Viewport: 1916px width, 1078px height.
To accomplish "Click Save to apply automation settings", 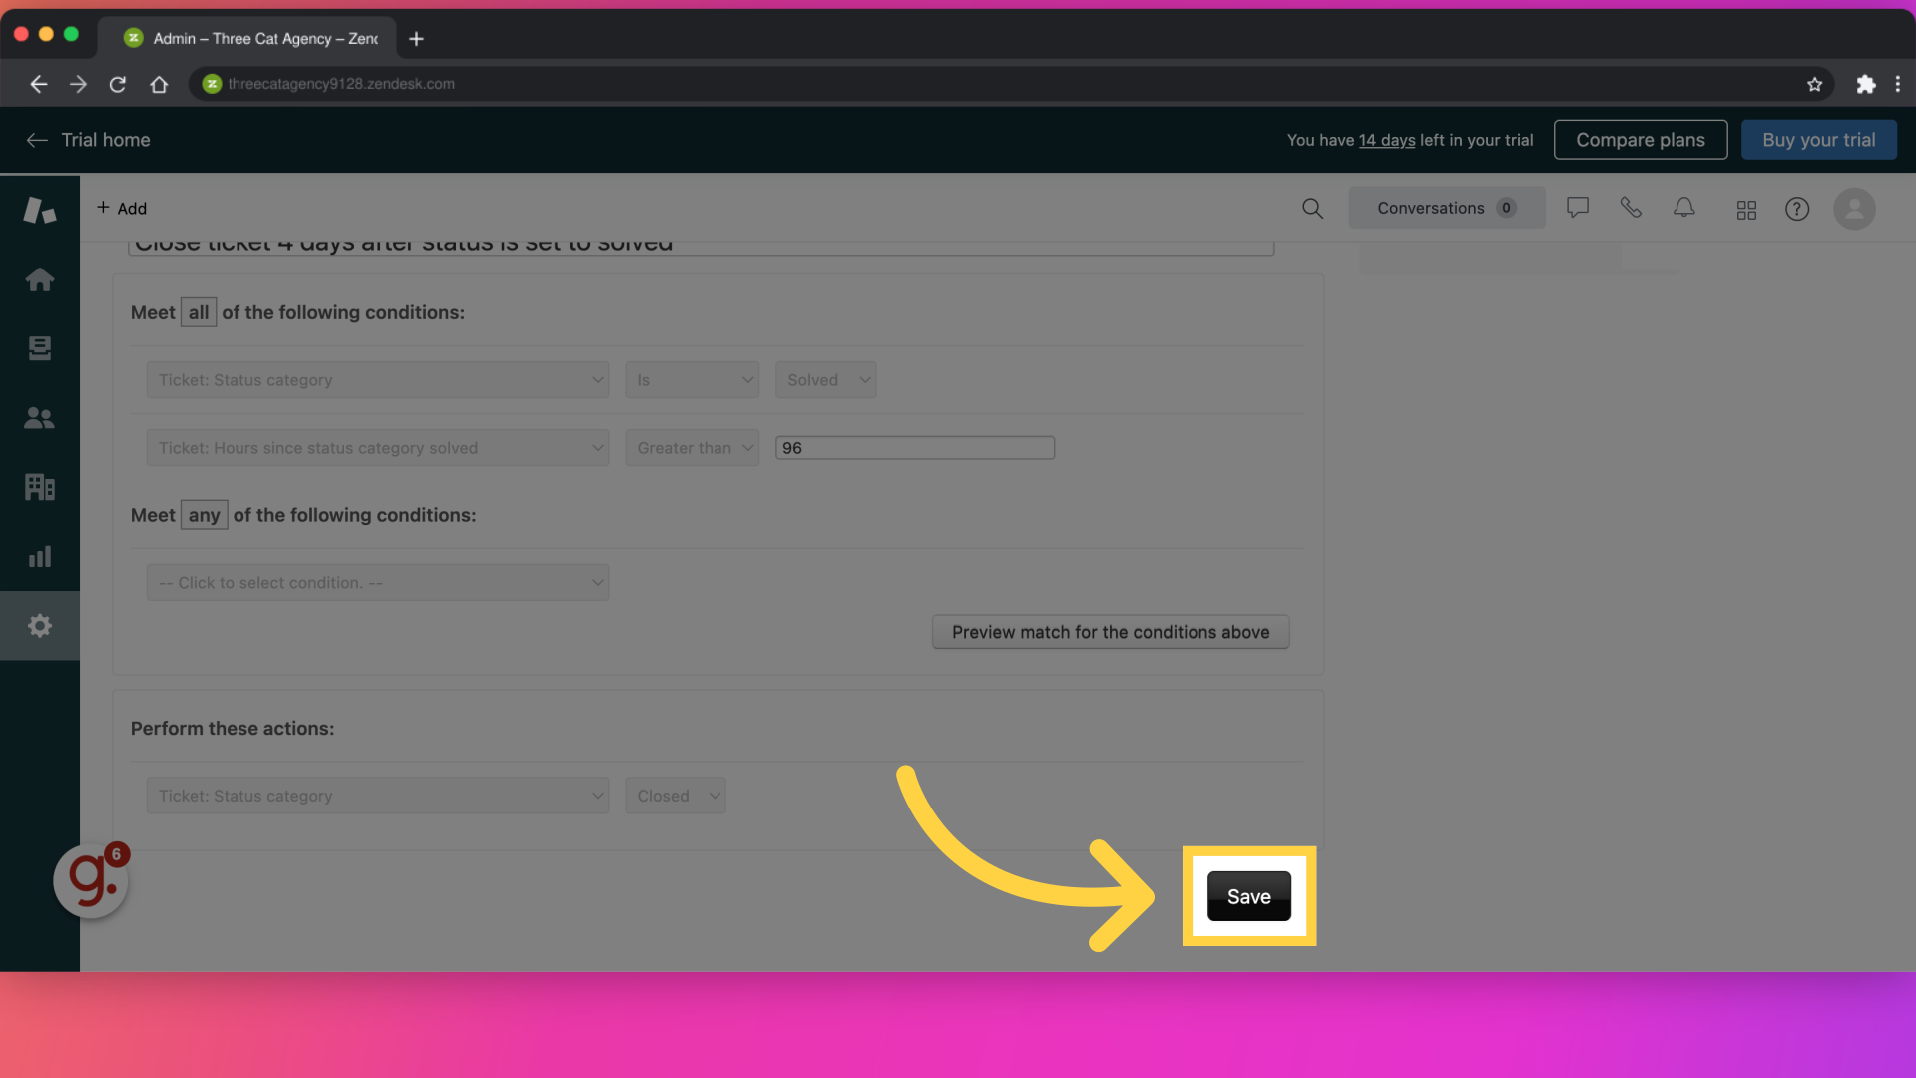I will 1248,896.
